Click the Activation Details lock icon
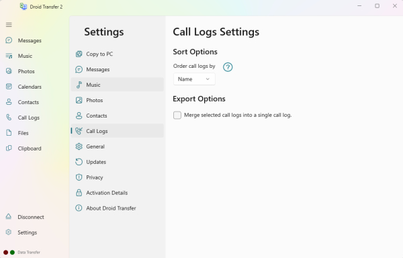Image resolution: width=403 pixels, height=258 pixels. point(79,193)
